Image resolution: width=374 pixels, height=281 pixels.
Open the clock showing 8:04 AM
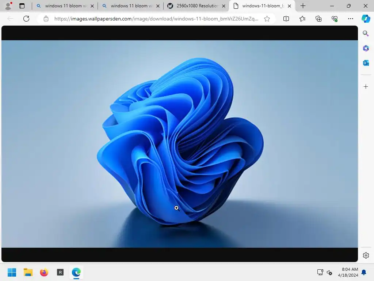(x=348, y=272)
